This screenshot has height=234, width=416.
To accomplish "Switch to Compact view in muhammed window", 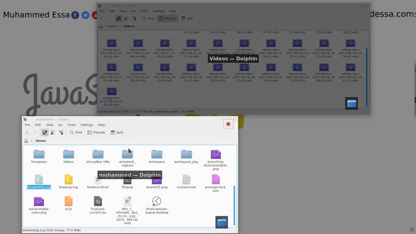I will [53, 132].
